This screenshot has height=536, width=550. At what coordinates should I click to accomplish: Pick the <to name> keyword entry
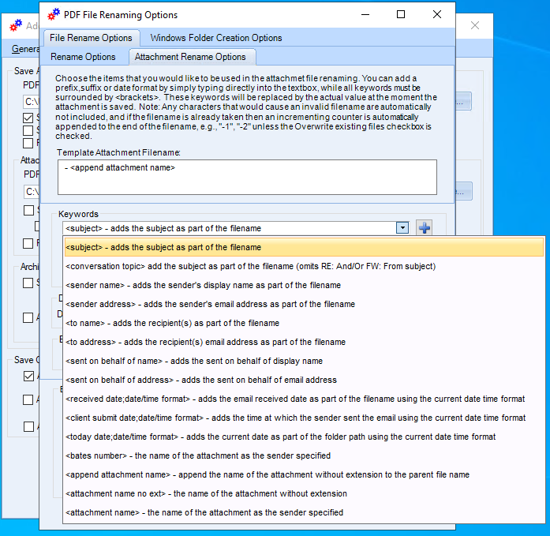coord(304,323)
